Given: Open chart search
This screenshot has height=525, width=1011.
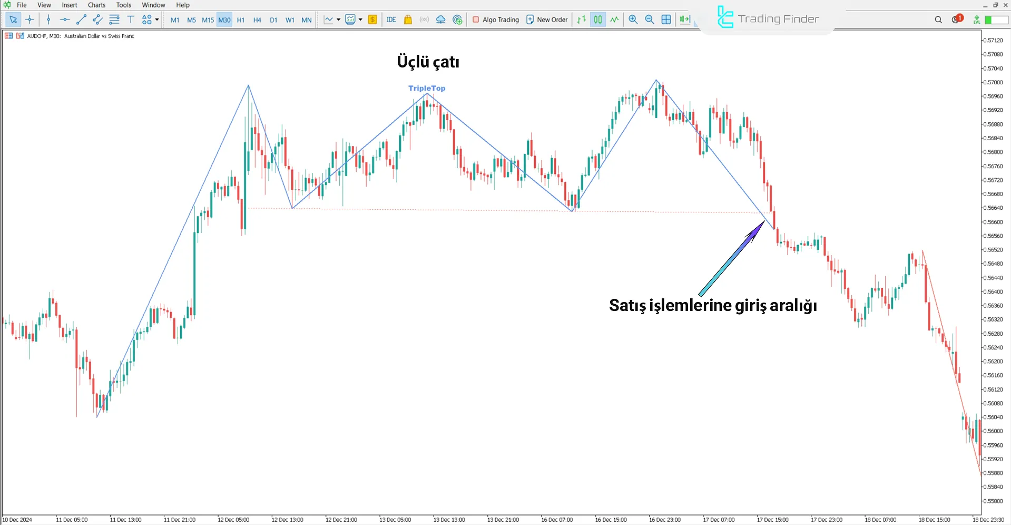Looking at the screenshot, I should pos(938,20).
